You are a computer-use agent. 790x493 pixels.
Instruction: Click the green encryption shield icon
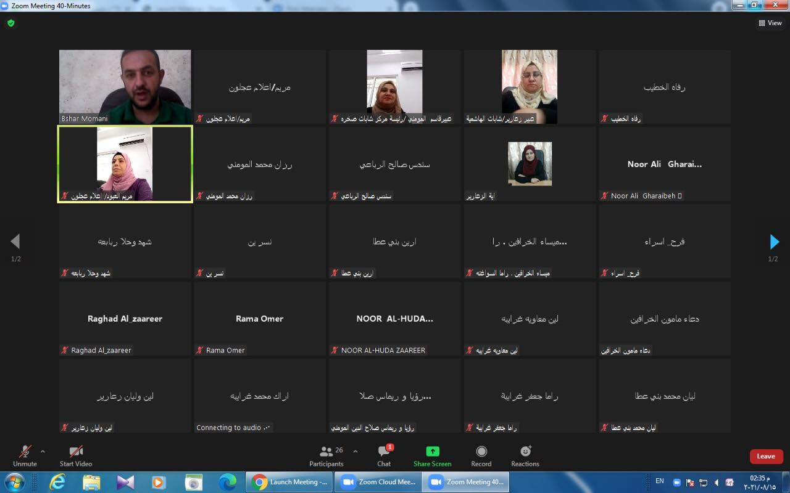tap(10, 23)
